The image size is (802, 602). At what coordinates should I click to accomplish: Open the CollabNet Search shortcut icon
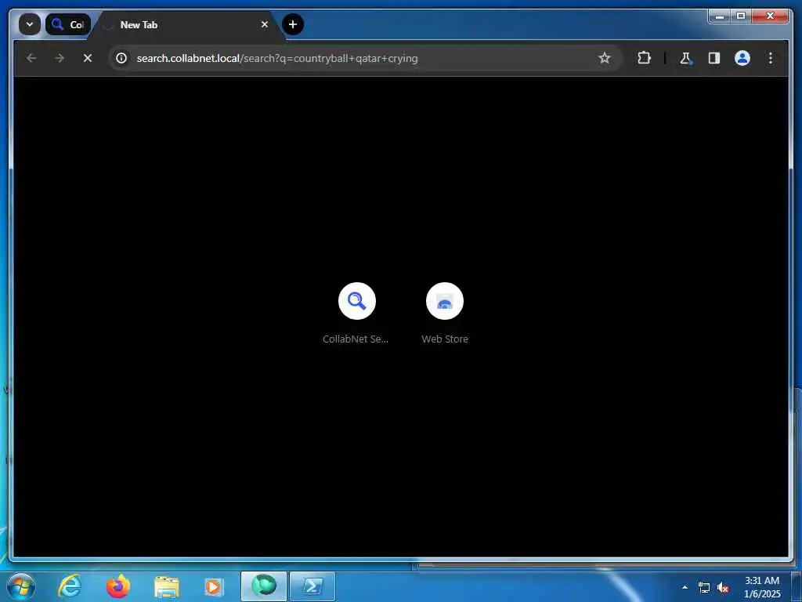point(357,301)
